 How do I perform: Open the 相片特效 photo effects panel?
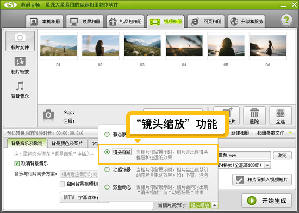click(x=20, y=65)
